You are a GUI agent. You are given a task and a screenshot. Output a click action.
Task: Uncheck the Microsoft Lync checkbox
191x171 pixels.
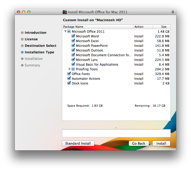tap(73, 60)
